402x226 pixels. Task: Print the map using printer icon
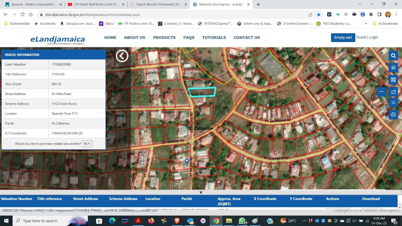click(393, 115)
